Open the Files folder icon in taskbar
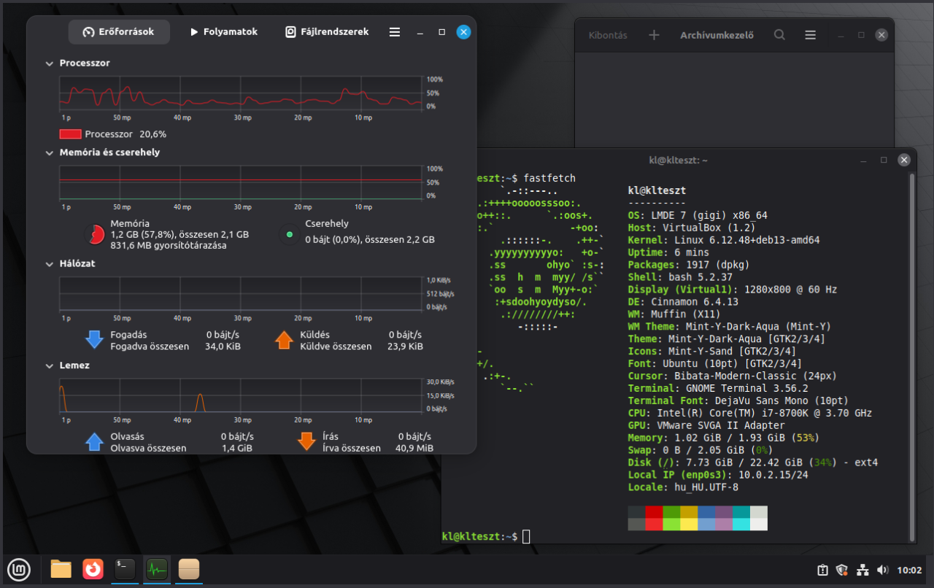Image resolution: width=934 pixels, height=588 pixels. pyautogui.click(x=61, y=569)
